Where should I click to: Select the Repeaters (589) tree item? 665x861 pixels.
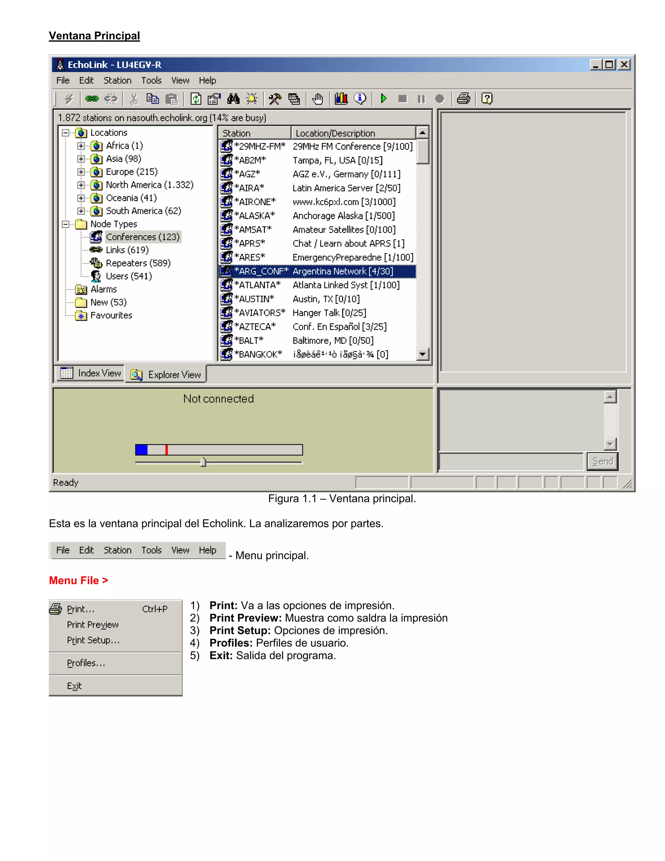tap(137, 263)
